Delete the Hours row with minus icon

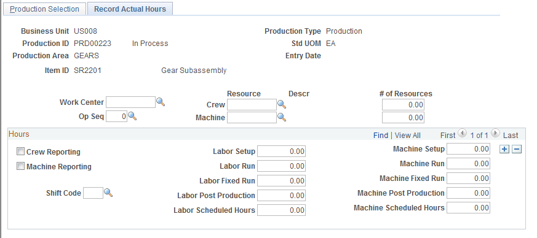[517, 149]
